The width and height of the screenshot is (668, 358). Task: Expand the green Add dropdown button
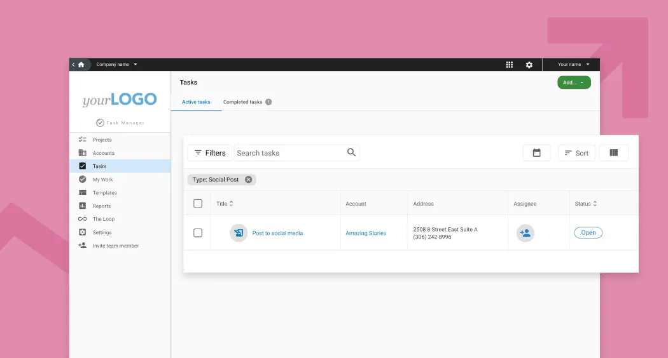coord(574,83)
